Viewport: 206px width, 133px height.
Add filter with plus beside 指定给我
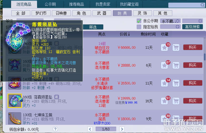(x=178, y=27)
